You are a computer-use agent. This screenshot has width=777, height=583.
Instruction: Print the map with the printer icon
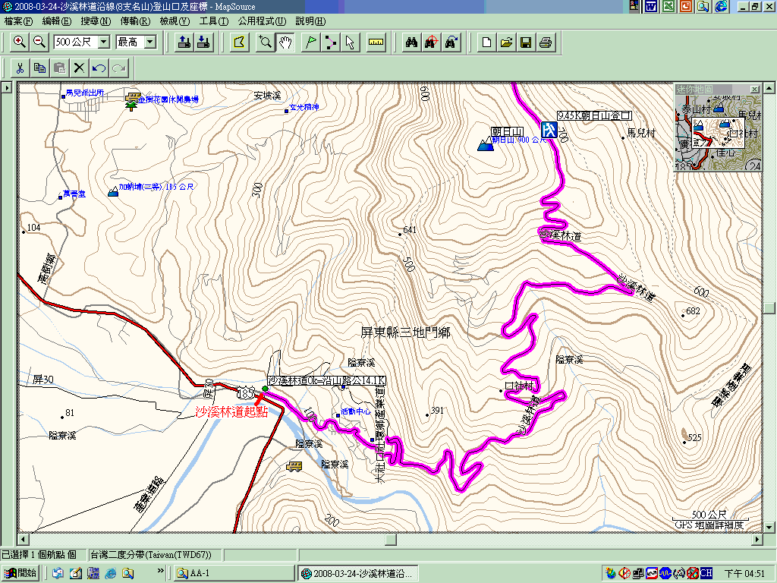coord(546,43)
